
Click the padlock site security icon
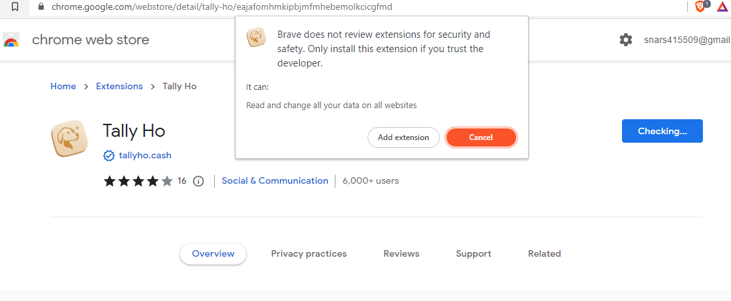(x=41, y=7)
